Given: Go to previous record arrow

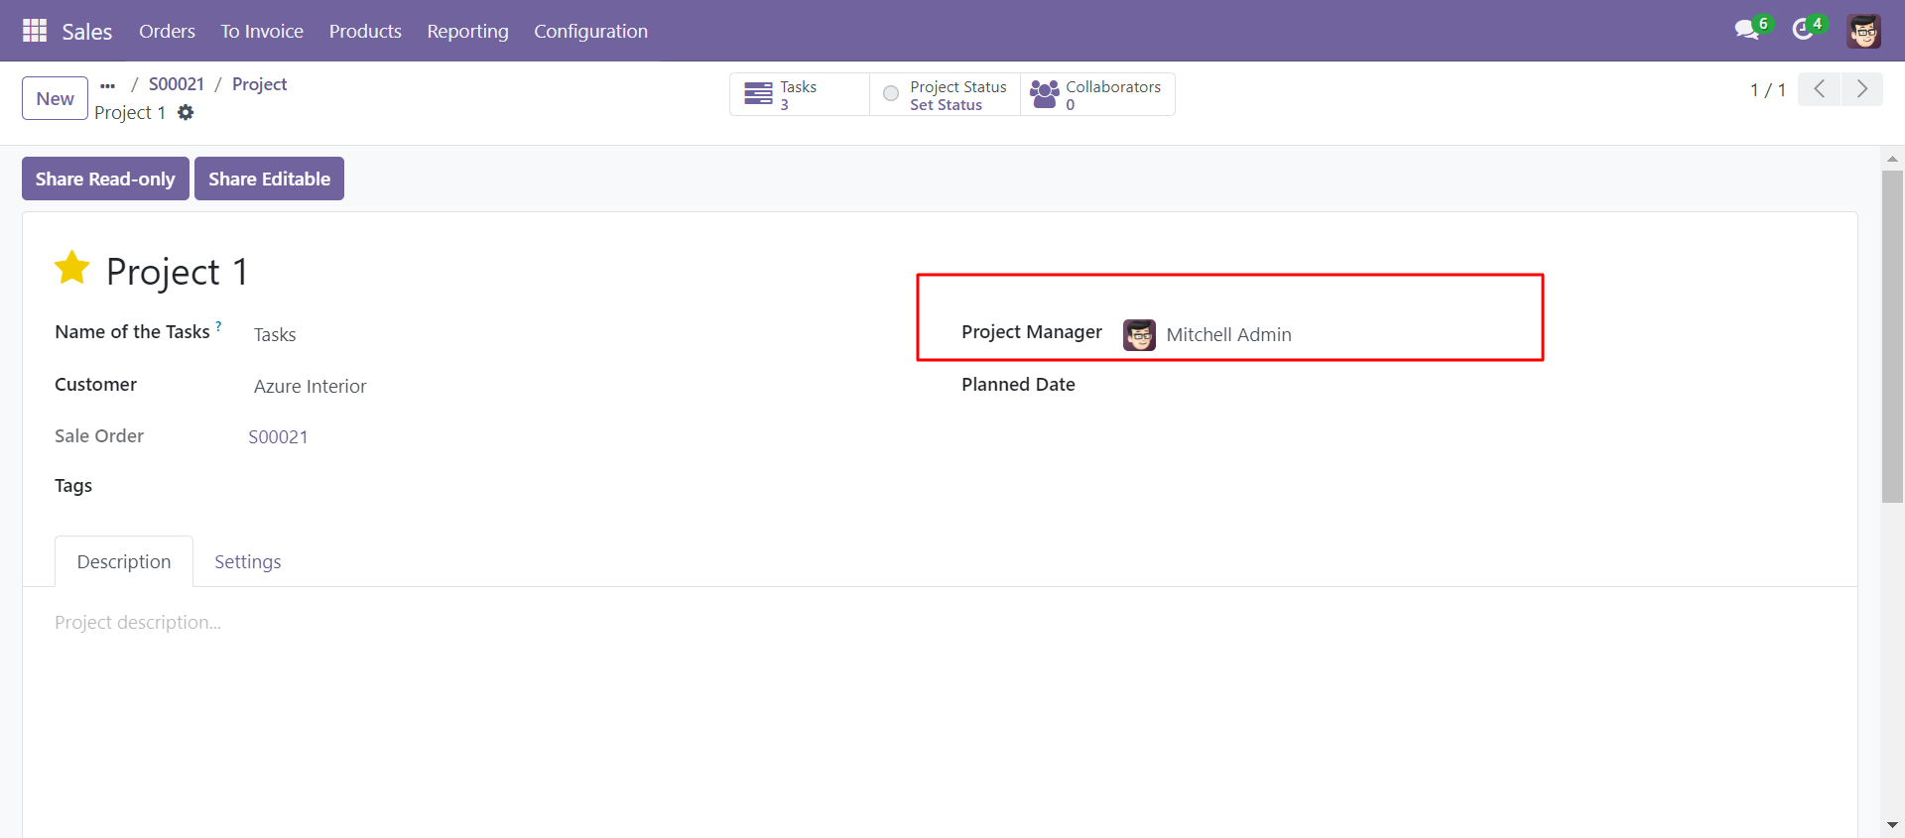Looking at the screenshot, I should pos(1819,89).
